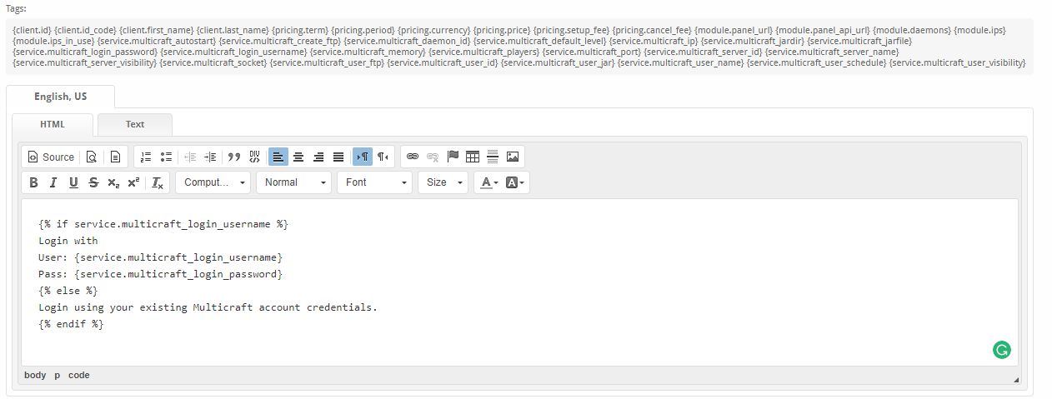Open the Size dropdown

click(x=443, y=182)
